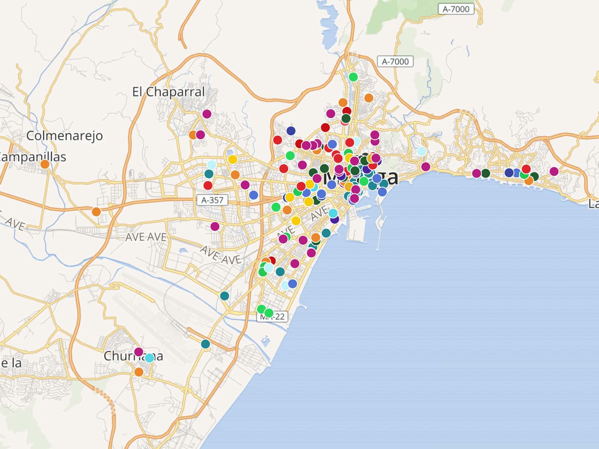Click the teal marker beside the airport
The width and height of the screenshot is (599, 449).
point(206,344)
